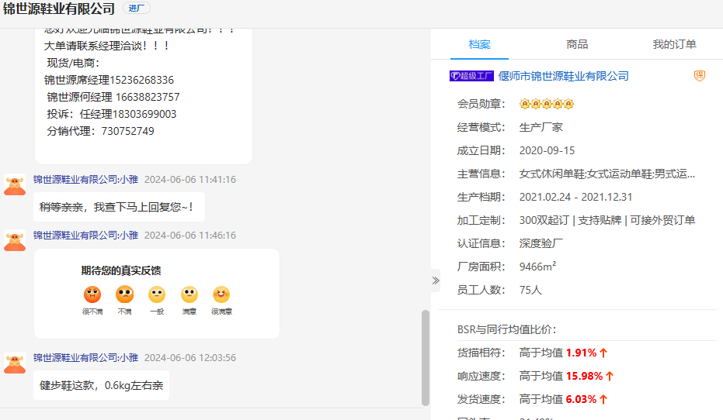Click the chat window vertical scrollbar

[x=425, y=356]
